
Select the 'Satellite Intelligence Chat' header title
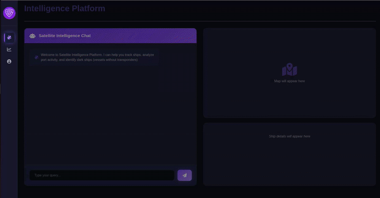coord(65,36)
